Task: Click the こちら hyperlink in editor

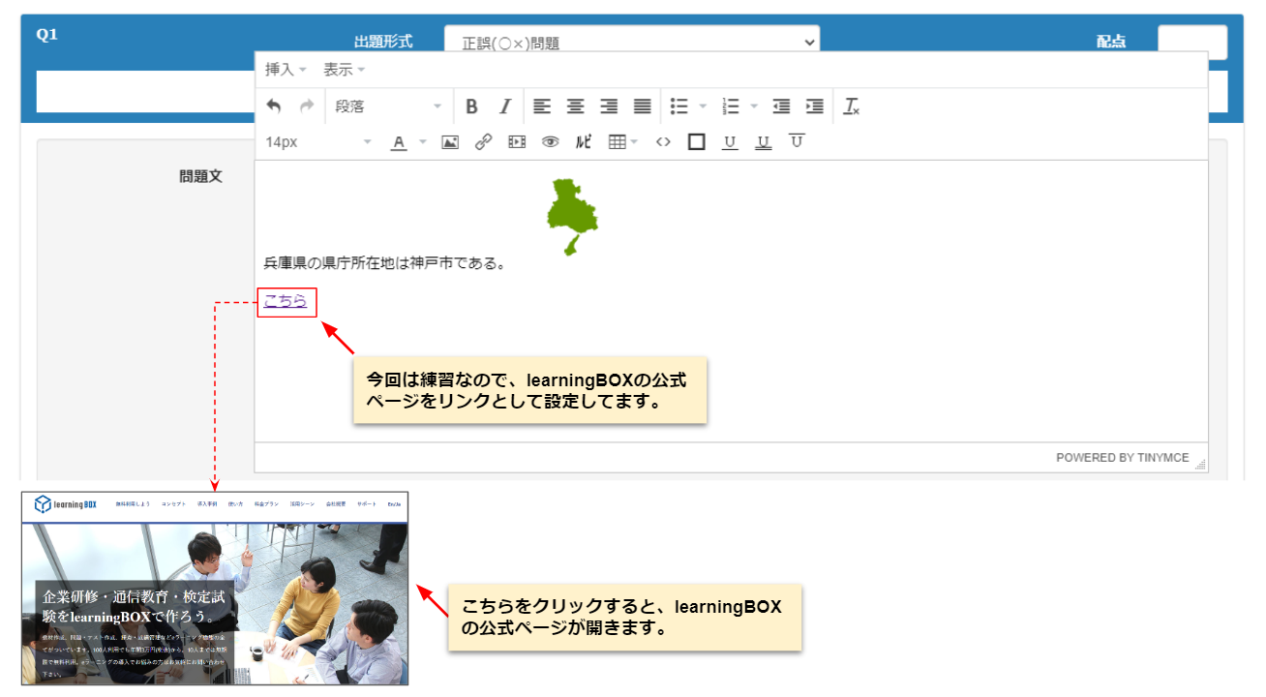Action: (286, 301)
